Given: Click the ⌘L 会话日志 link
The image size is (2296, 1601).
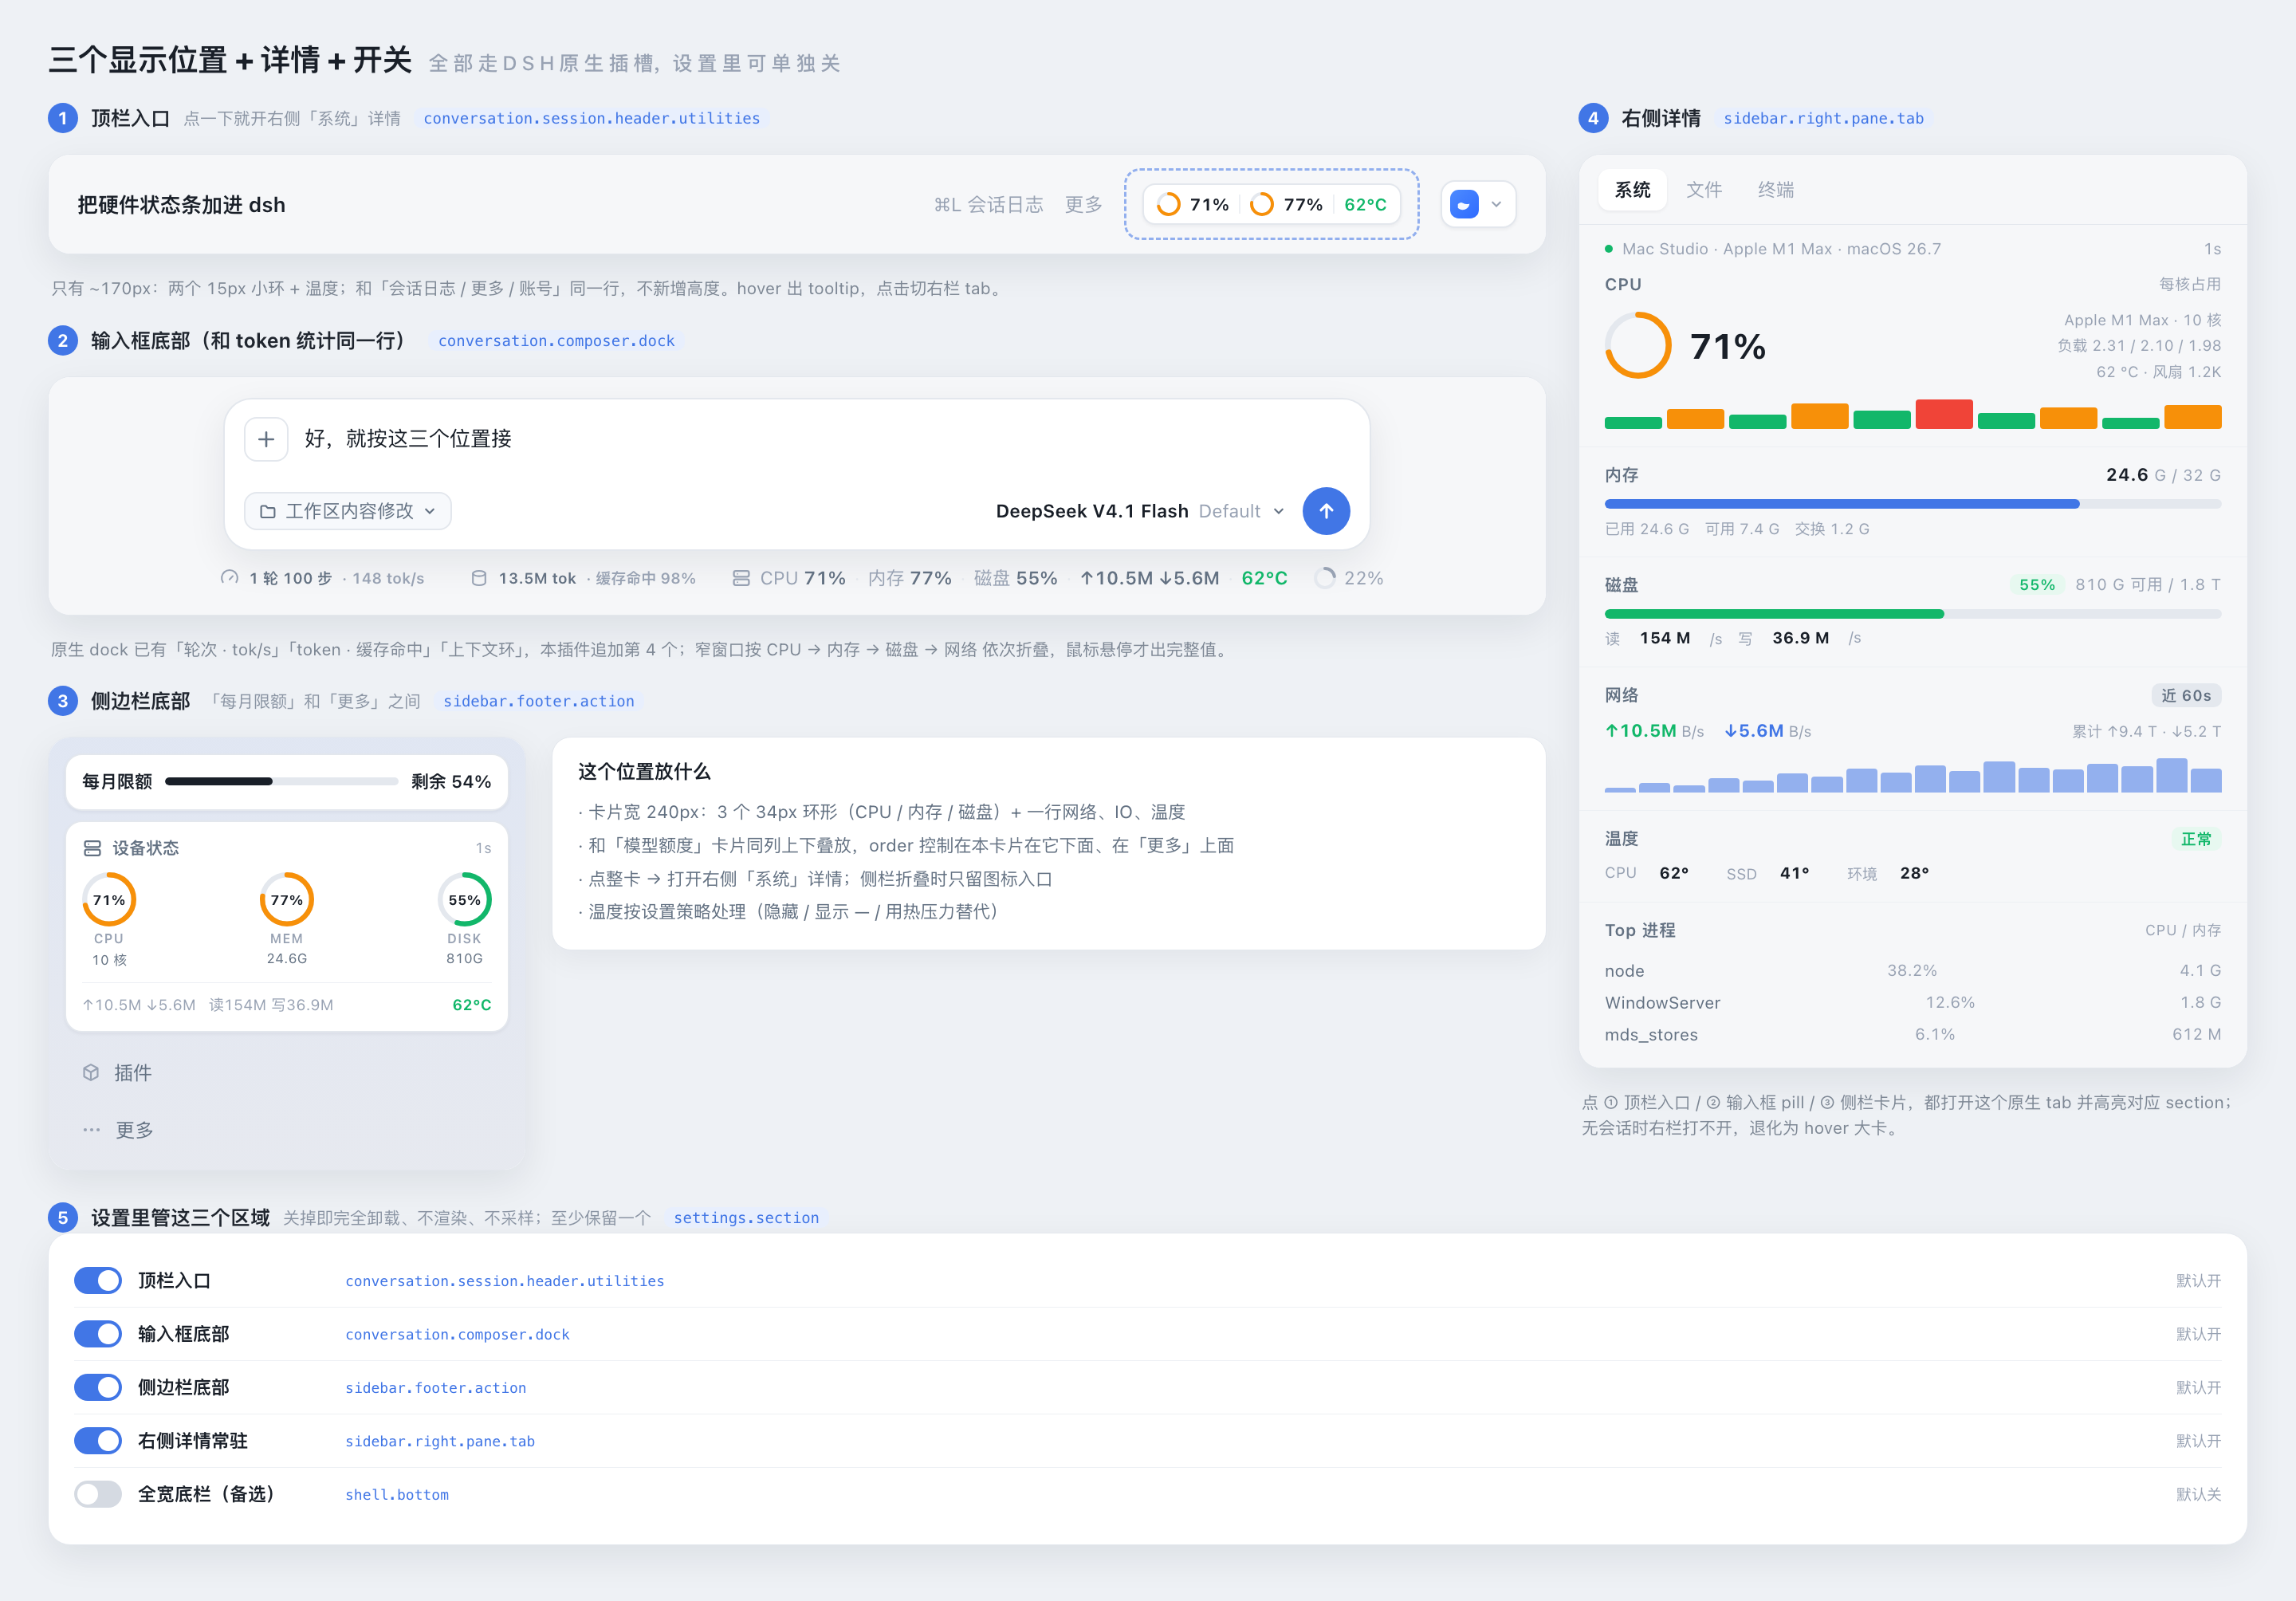Looking at the screenshot, I should click(988, 204).
